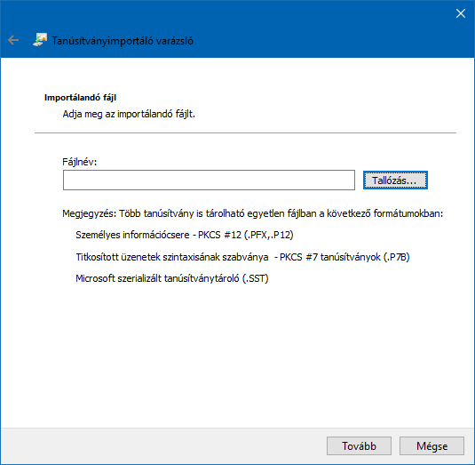
Task: Click blank white area below the SST line
Action: (238, 355)
